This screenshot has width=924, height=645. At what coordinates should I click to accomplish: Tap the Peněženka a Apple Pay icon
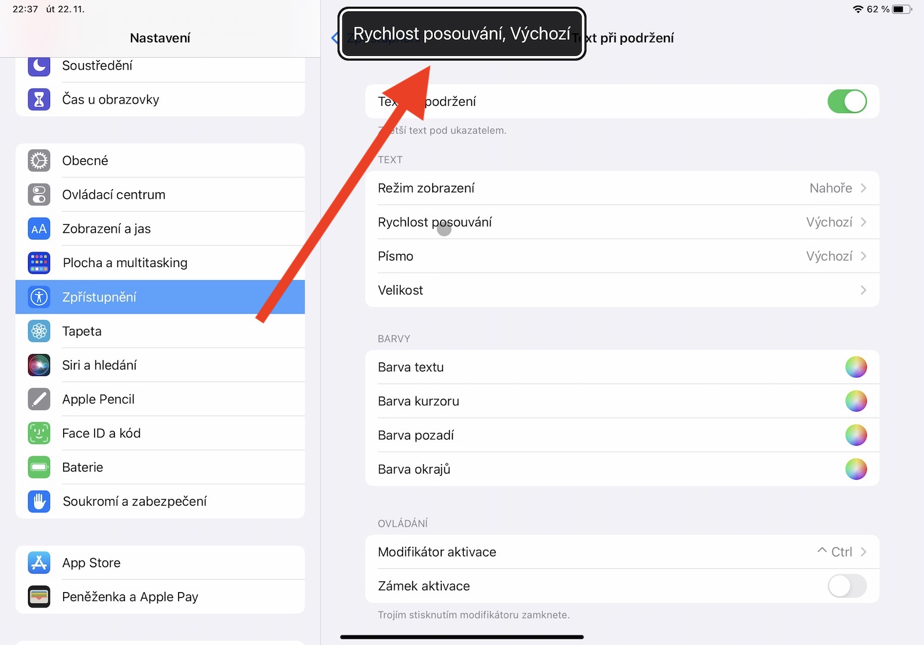(39, 597)
